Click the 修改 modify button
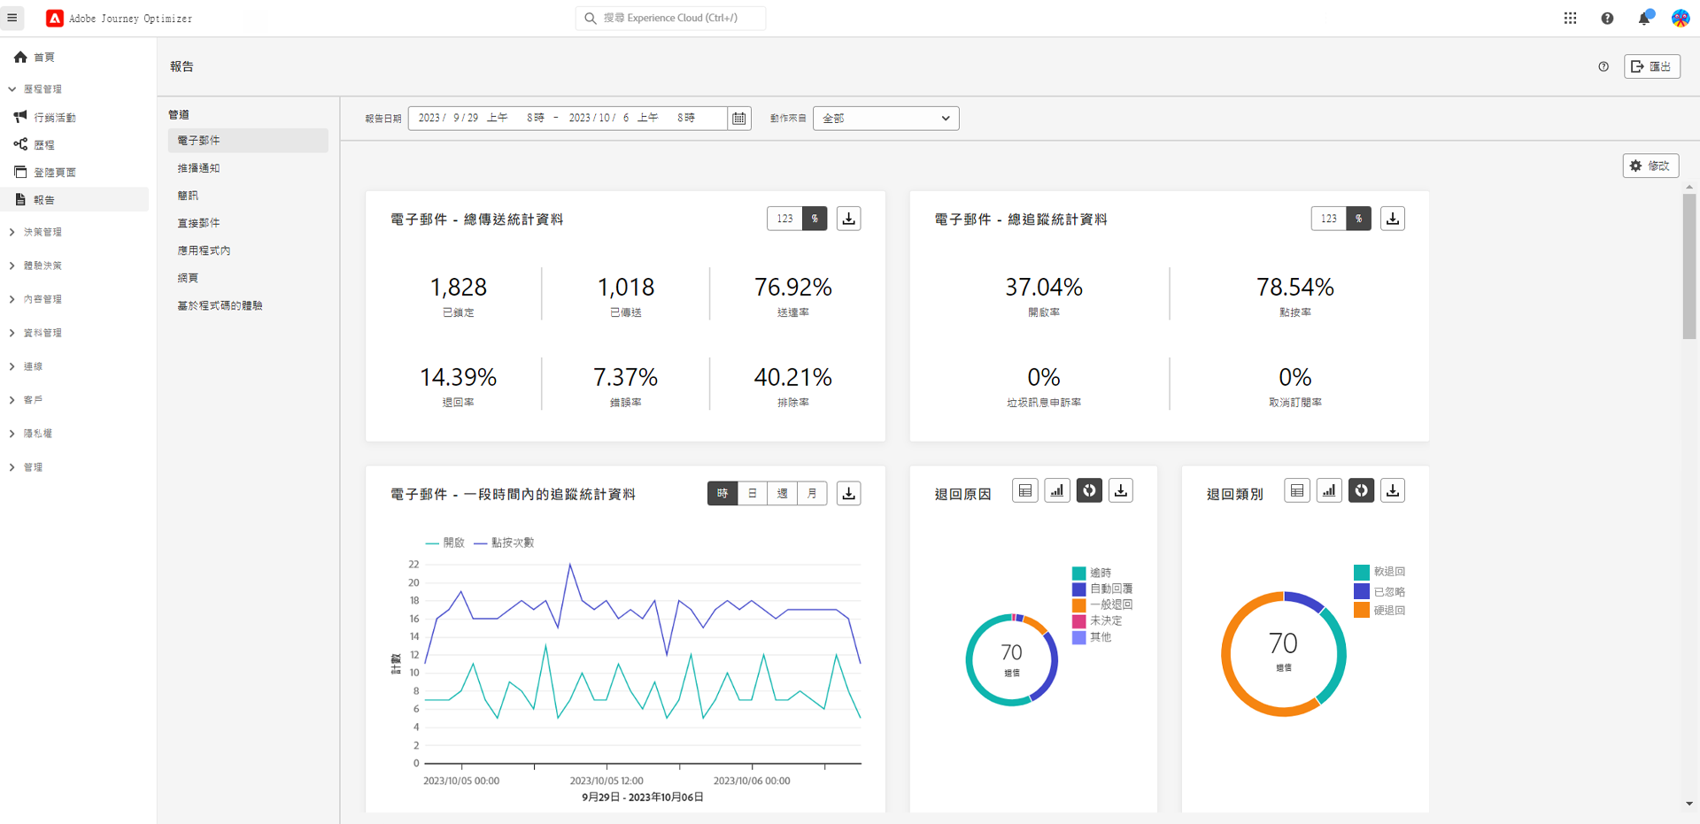This screenshot has width=1700, height=824. (x=1650, y=166)
